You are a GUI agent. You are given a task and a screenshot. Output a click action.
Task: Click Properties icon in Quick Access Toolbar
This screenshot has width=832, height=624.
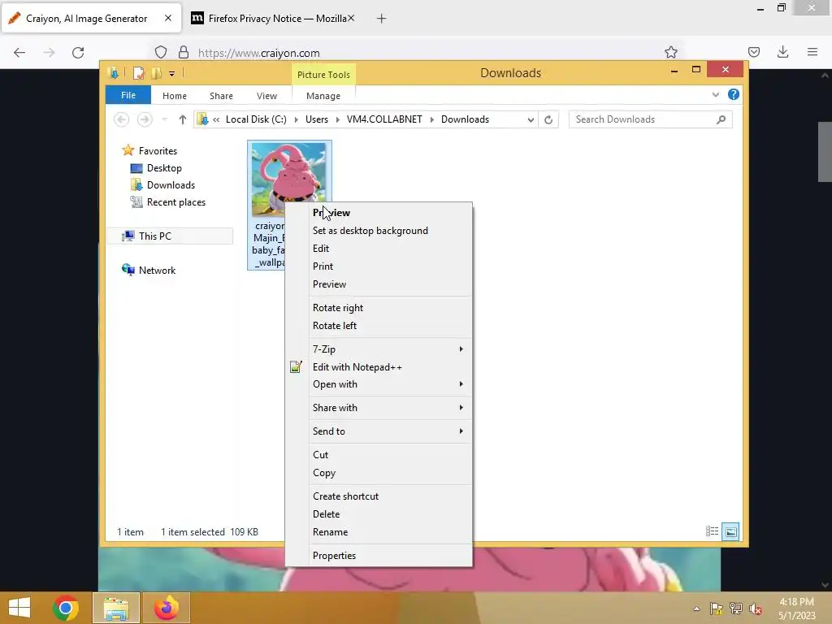coord(138,73)
